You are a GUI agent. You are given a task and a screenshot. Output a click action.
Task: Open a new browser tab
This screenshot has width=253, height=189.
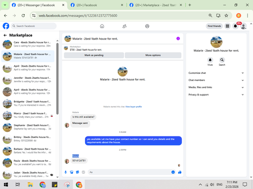[190, 5]
